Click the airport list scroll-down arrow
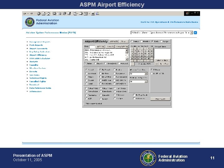 (127, 59)
